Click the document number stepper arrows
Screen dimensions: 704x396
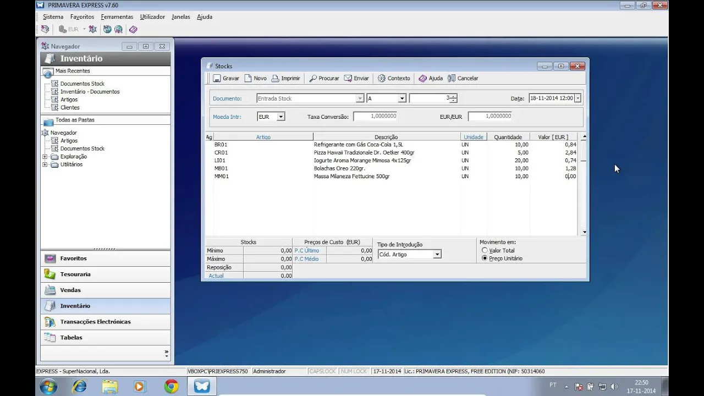[x=453, y=98]
